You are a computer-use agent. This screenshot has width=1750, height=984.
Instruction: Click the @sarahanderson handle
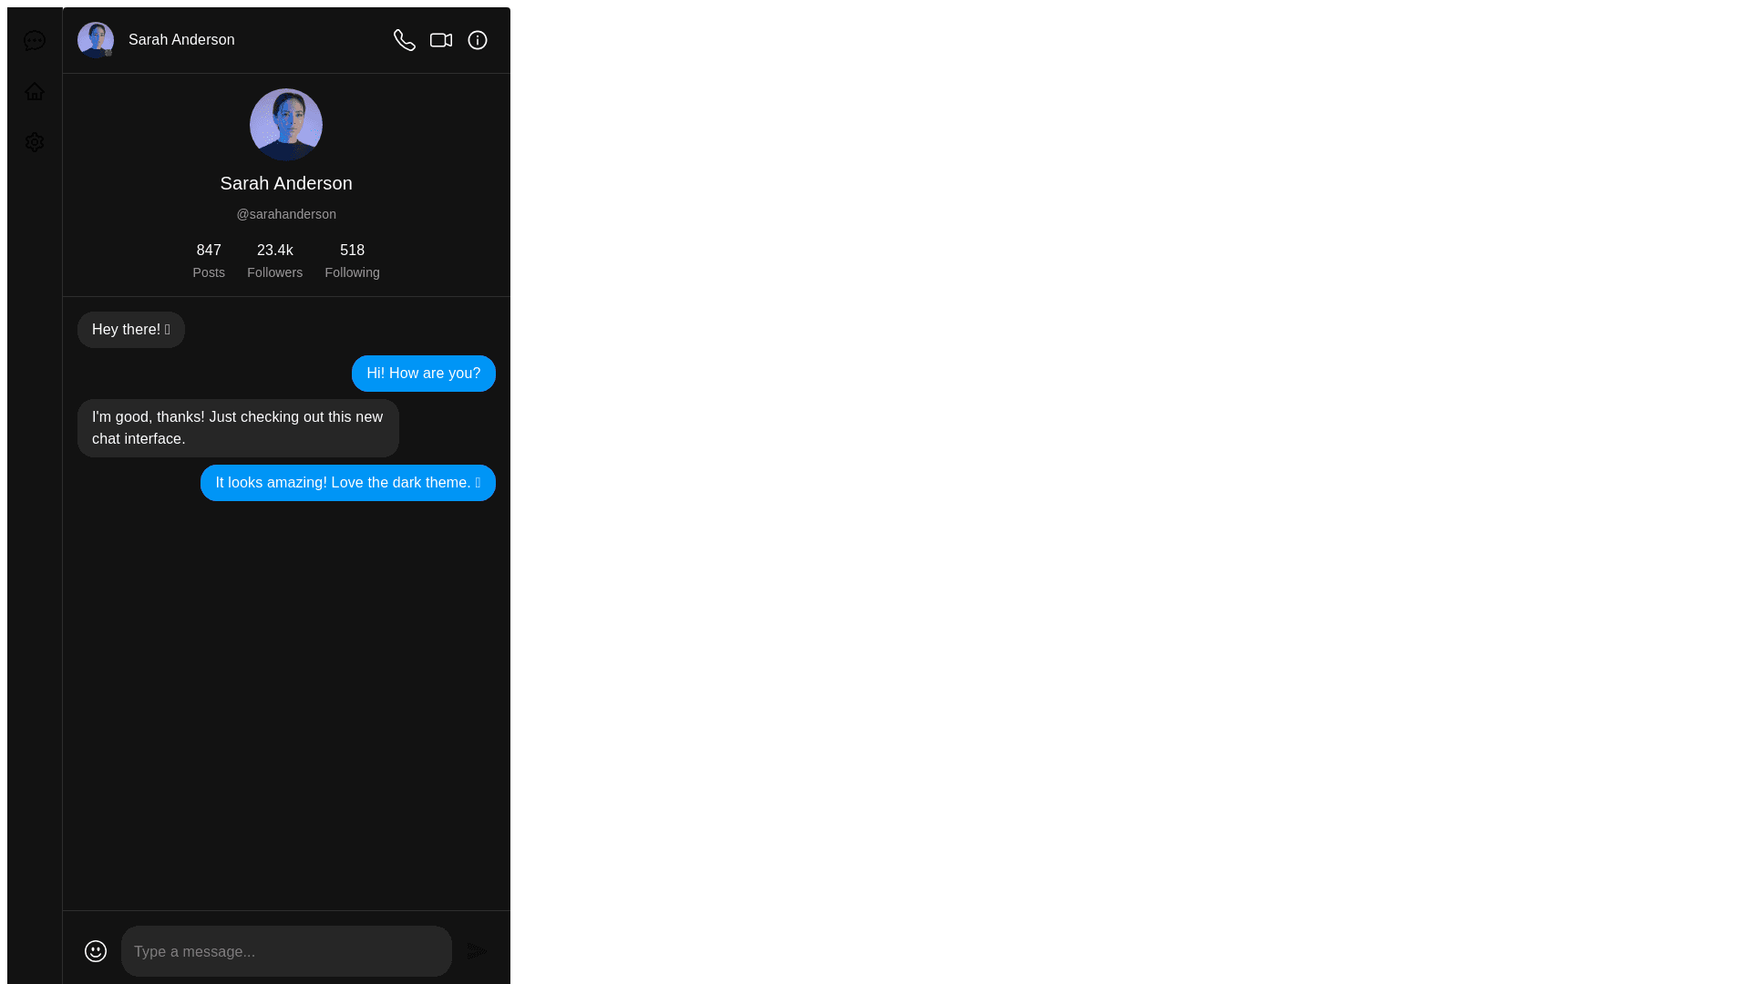pyautogui.click(x=286, y=214)
